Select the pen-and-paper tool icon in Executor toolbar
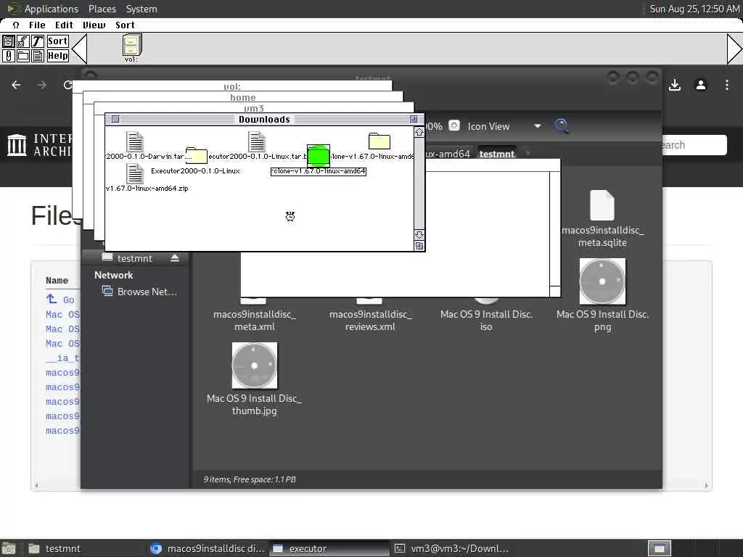Image resolution: width=743 pixels, height=557 pixels. 22,41
